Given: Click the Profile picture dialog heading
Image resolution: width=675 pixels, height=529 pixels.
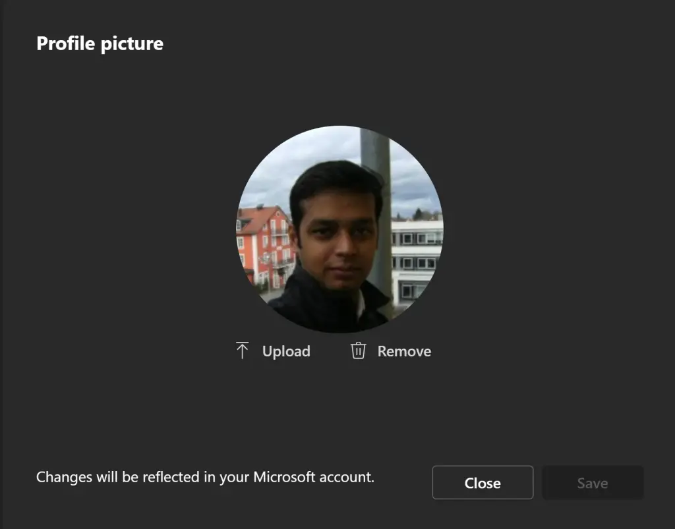Looking at the screenshot, I should pos(100,43).
